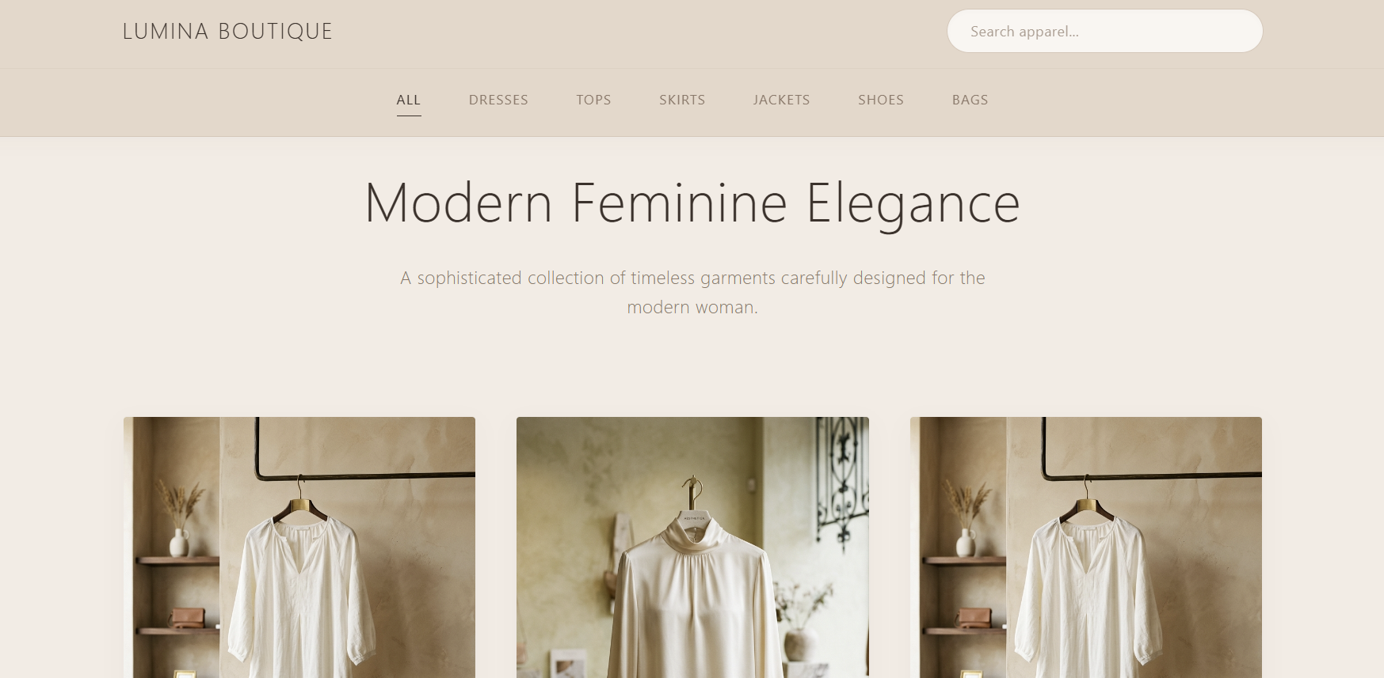
Task: Open the first white blouse product image
Action: tap(299, 547)
